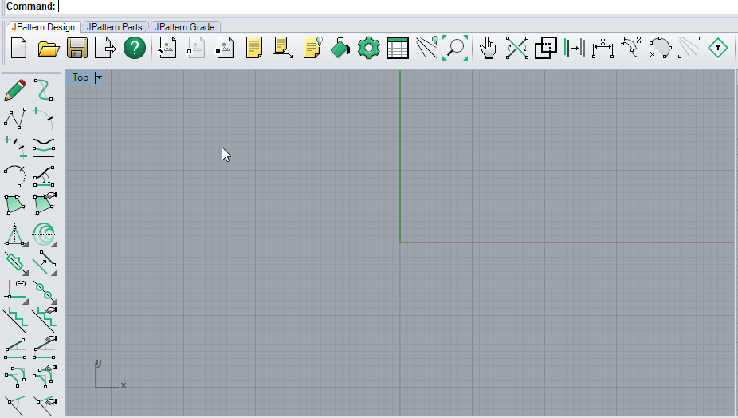
Task: Click the green spiral offset tool
Action: [44, 234]
